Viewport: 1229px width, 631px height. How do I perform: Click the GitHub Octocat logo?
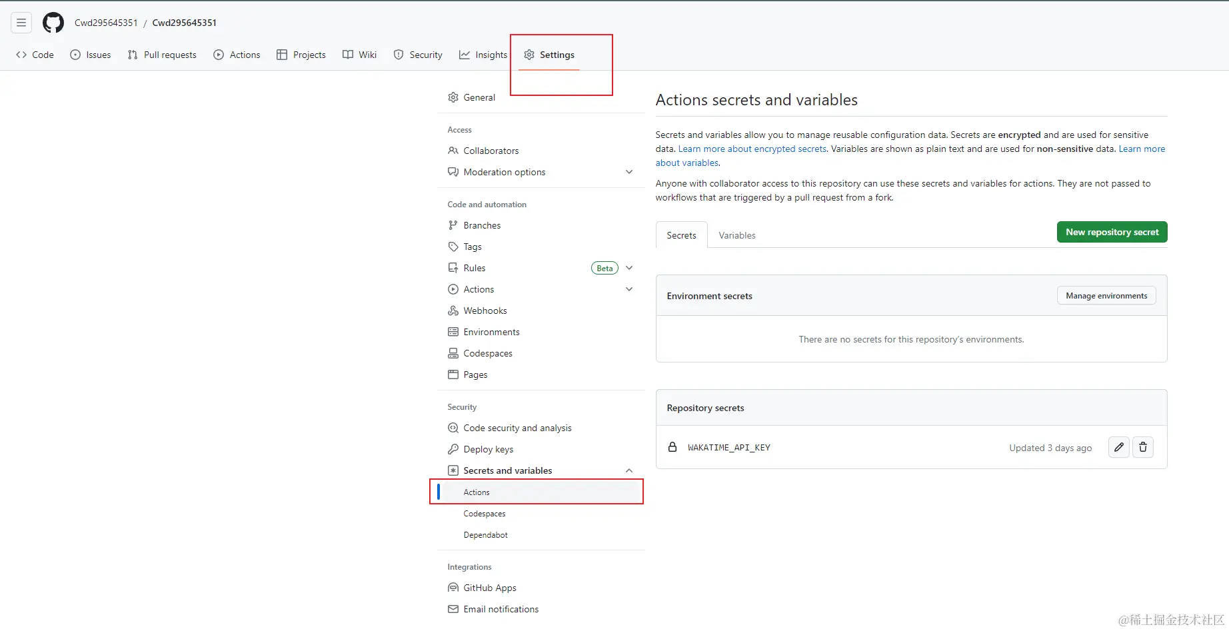pos(53,23)
